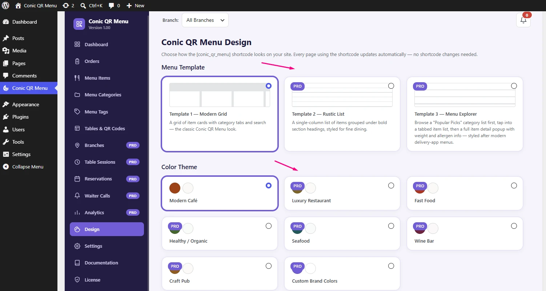Click the location pin icon beside Branches
This screenshot has width=546, height=291.
click(77, 145)
